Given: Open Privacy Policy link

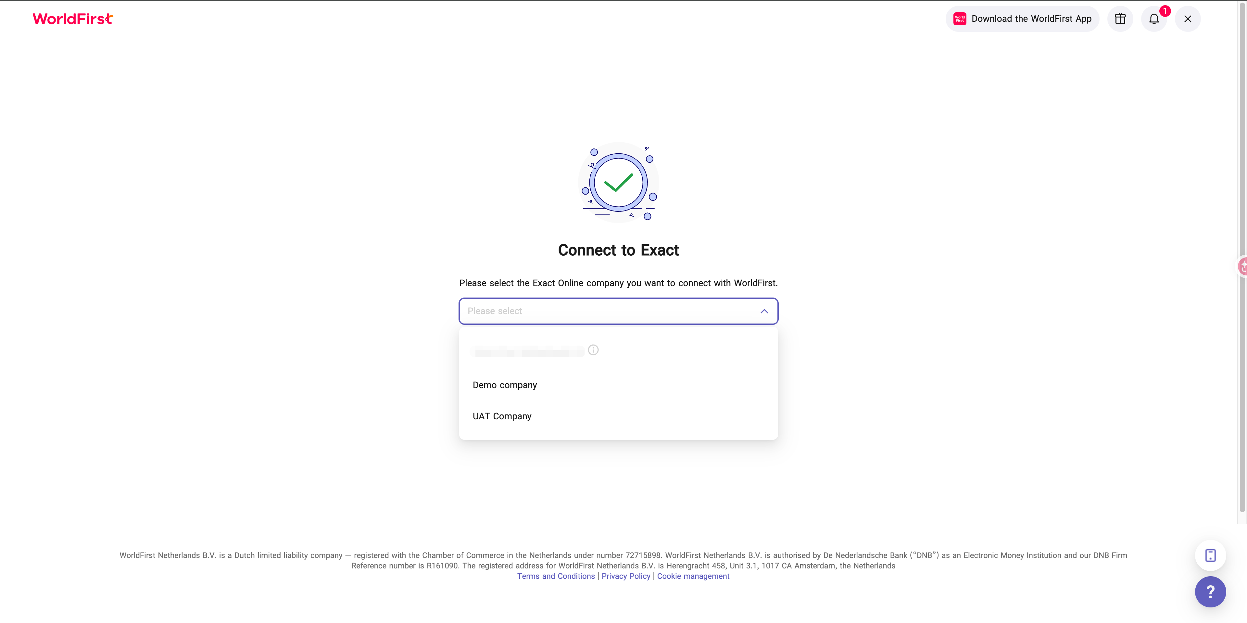Looking at the screenshot, I should (626, 576).
